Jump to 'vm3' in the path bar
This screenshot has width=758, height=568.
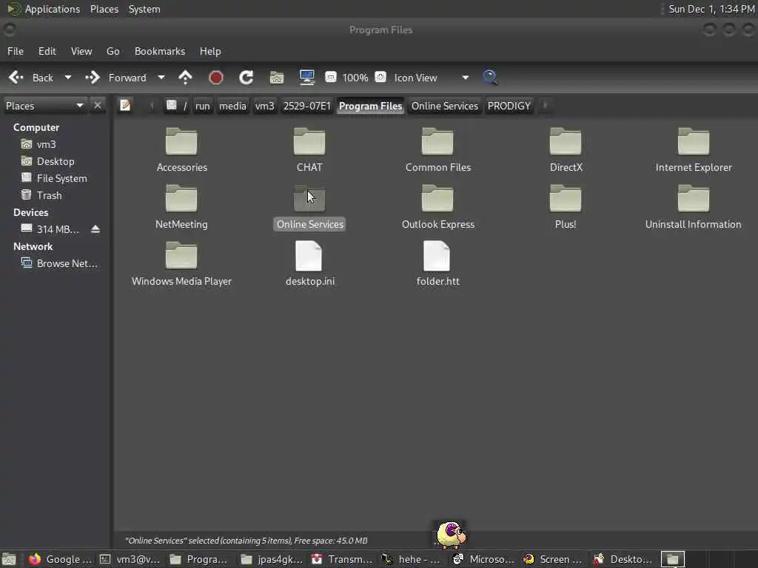pos(264,106)
